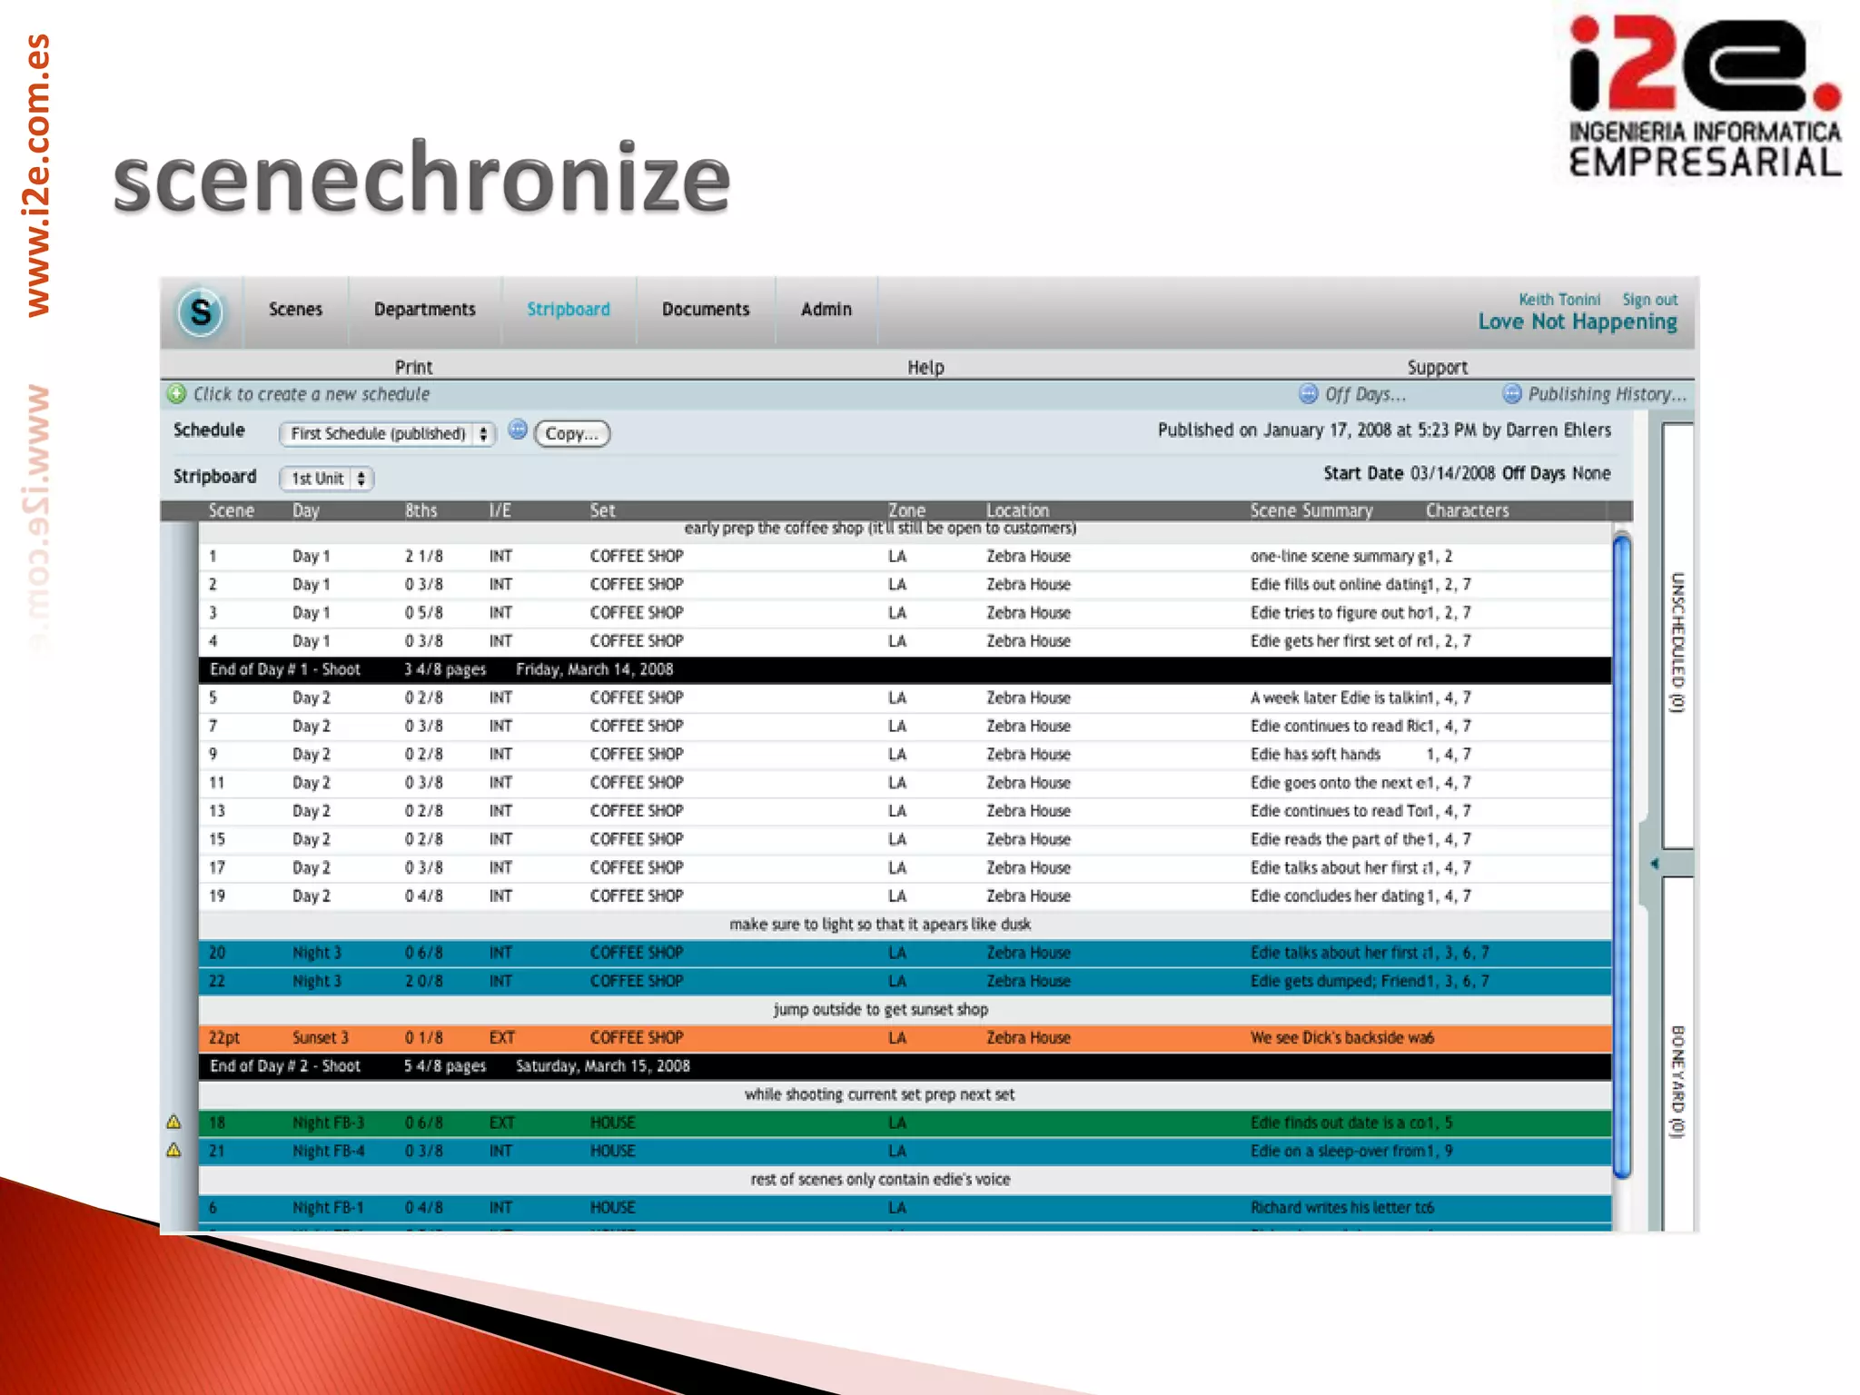
Task: Click the Print menu item
Action: pyautogui.click(x=413, y=367)
